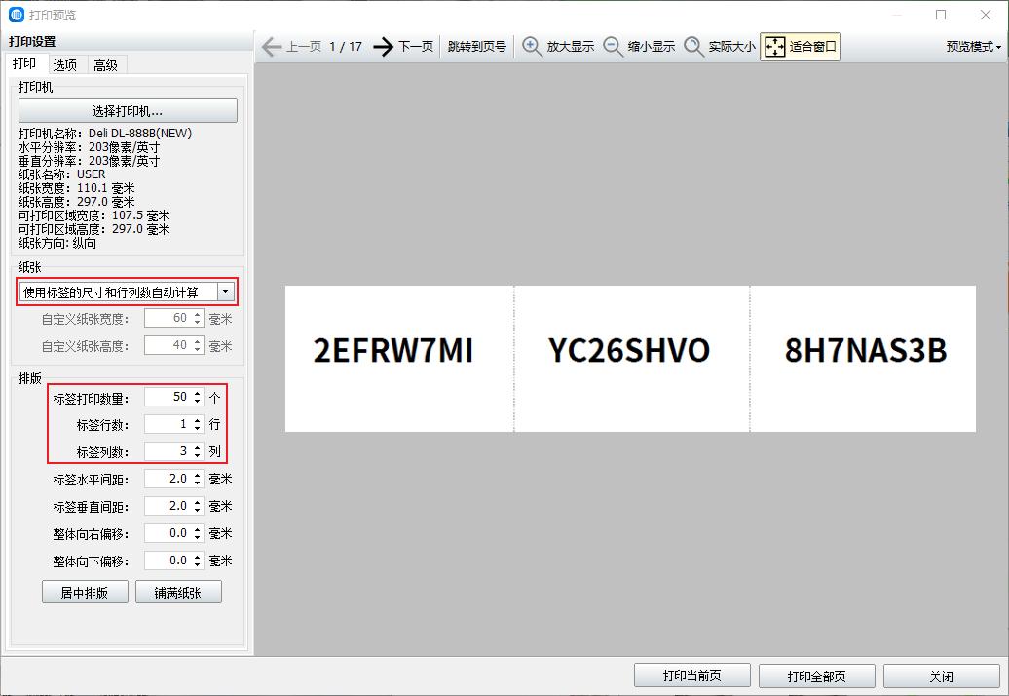Viewport: 1009px width, 696px height.
Task: Click the 适合窗口 fit-to-window icon
Action: click(x=774, y=46)
